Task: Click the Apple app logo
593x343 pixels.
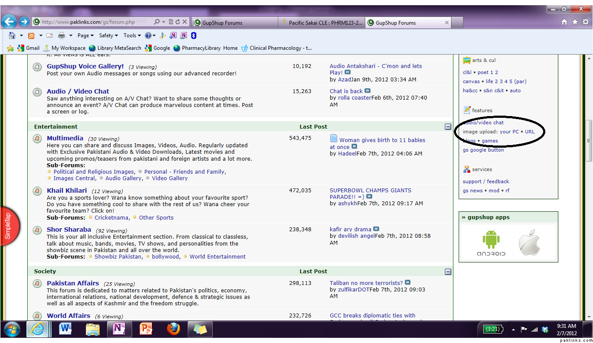Action: tap(530, 243)
